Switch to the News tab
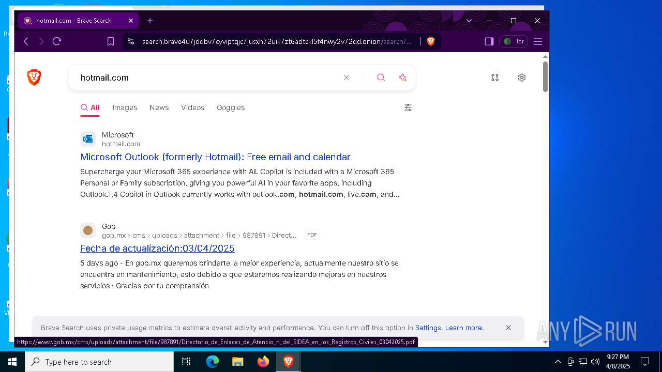The width and height of the screenshot is (662, 372). coord(159,107)
